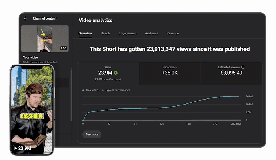Open the Engagement tab
The image size is (276, 160).
127,33
